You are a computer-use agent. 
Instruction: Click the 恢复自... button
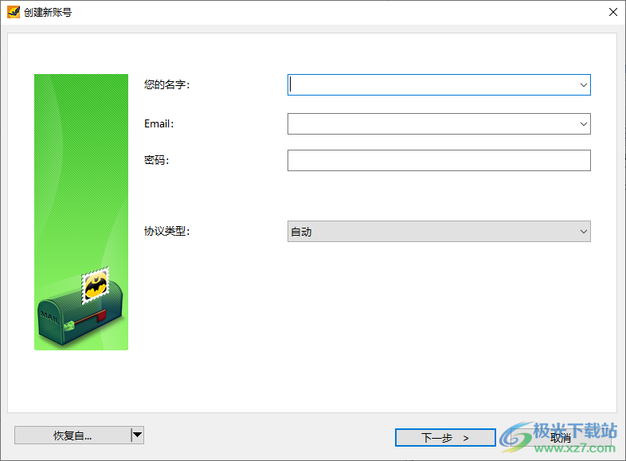[72, 436]
